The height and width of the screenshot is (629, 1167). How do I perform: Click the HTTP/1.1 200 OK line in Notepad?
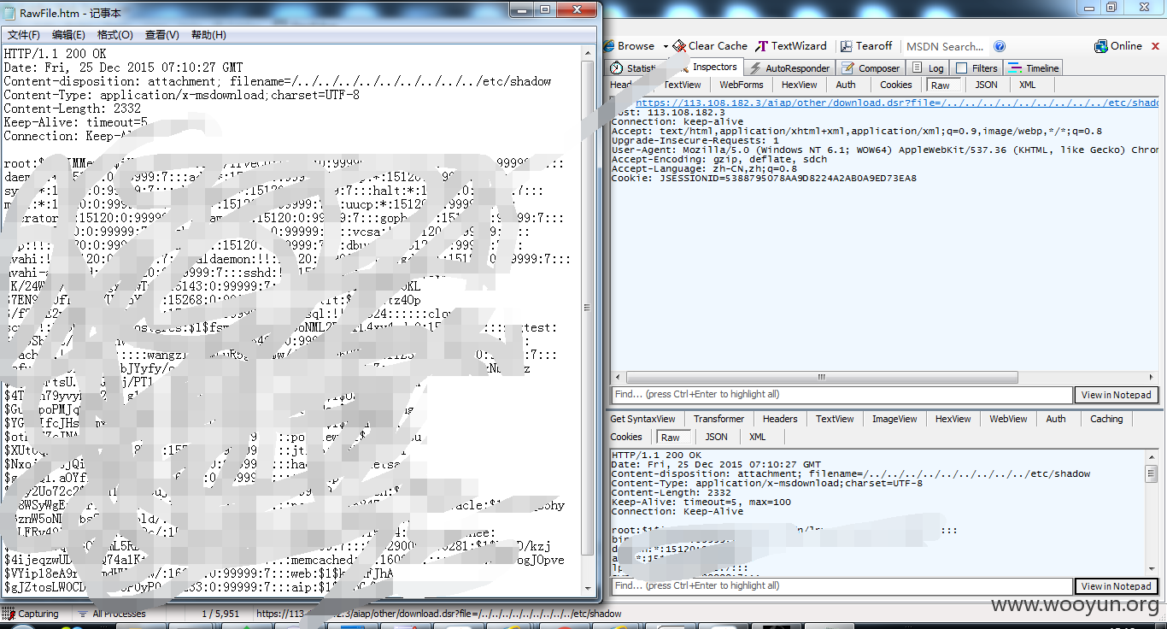pos(55,54)
